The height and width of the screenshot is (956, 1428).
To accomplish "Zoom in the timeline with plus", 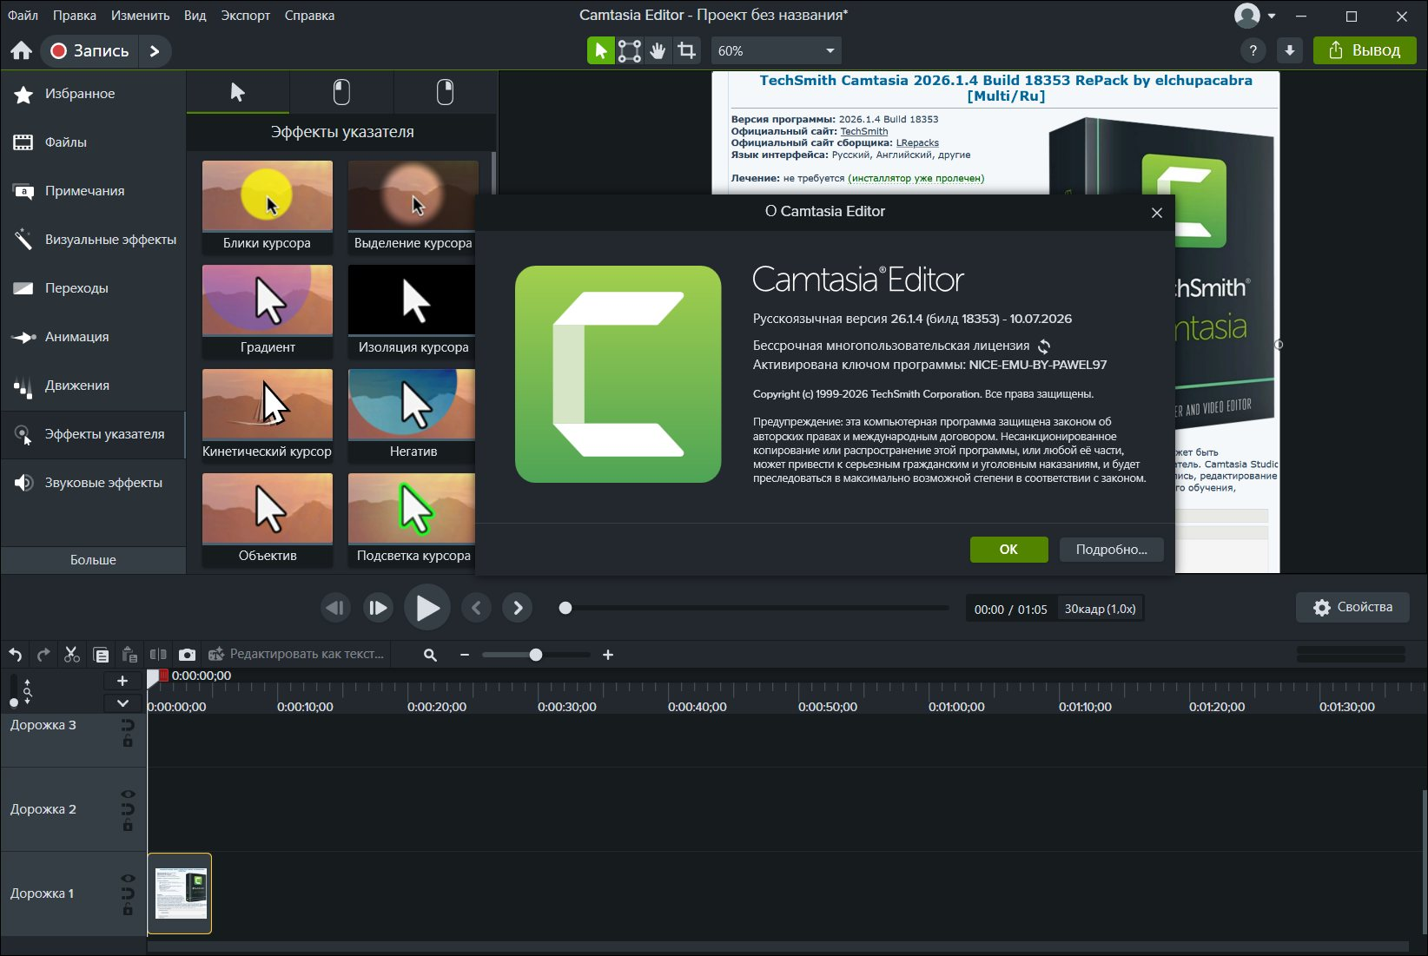I will [608, 655].
